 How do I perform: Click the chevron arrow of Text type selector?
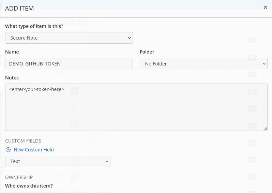click(107, 161)
